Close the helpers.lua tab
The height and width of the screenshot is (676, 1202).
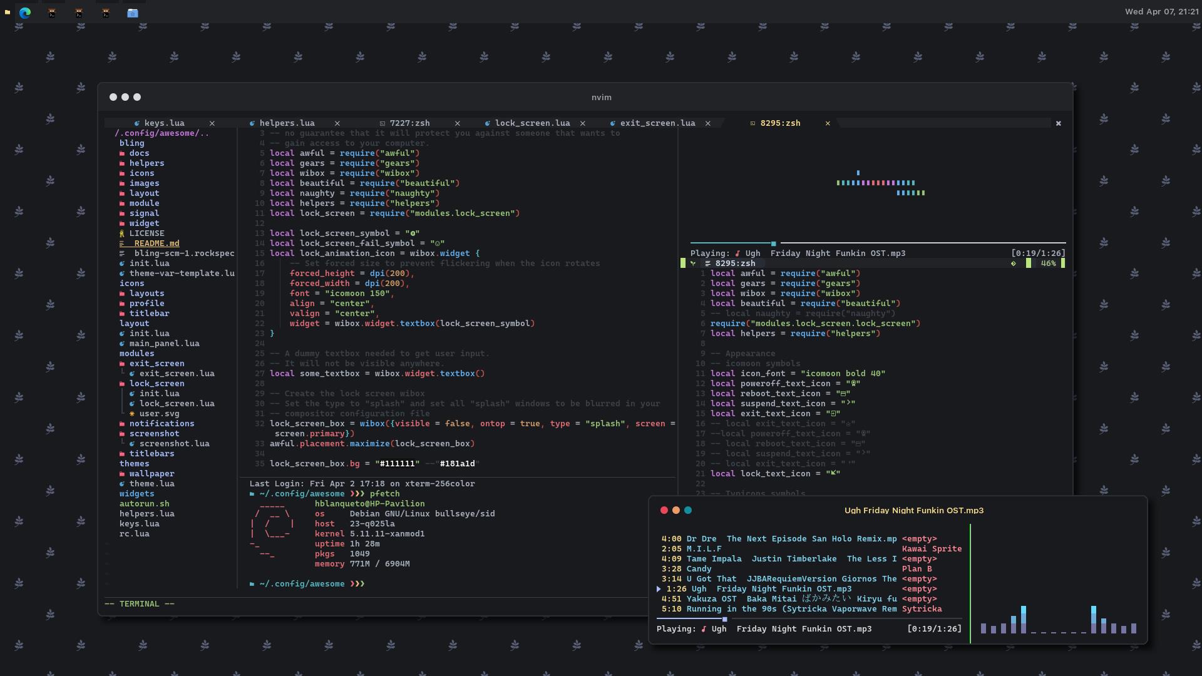click(x=337, y=123)
